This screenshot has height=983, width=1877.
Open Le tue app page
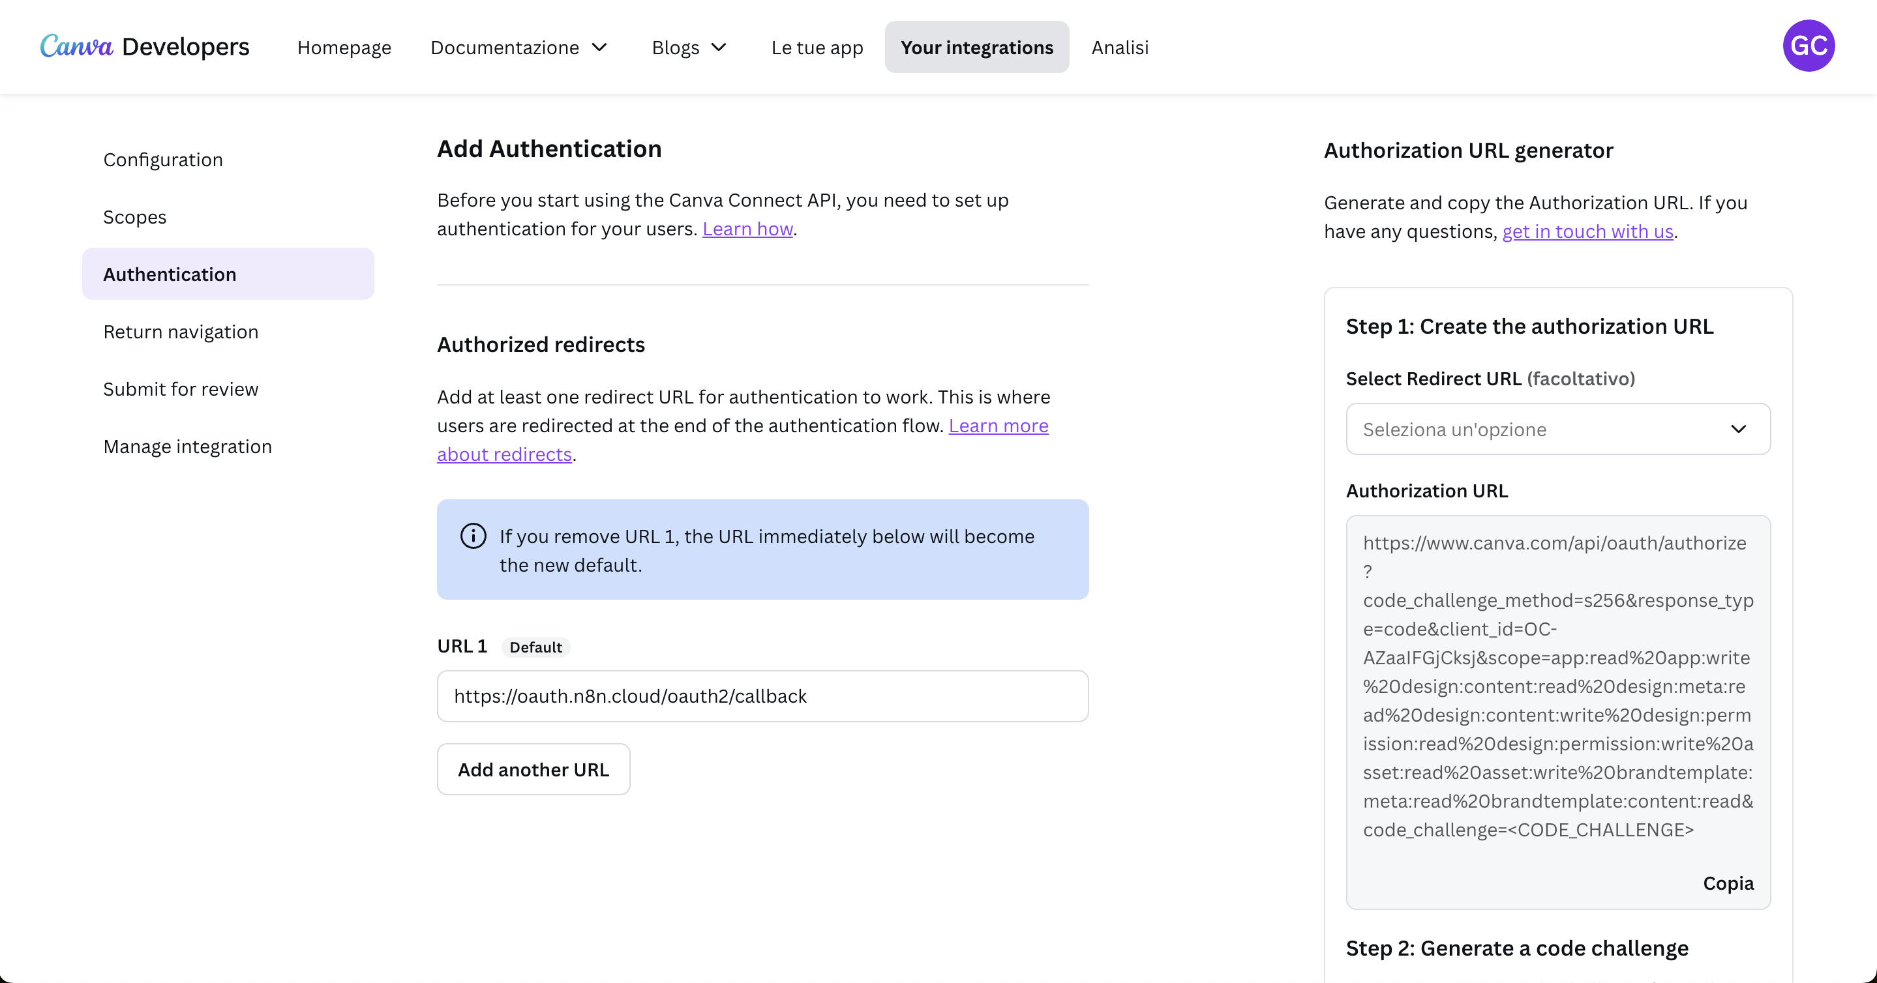[x=817, y=48]
